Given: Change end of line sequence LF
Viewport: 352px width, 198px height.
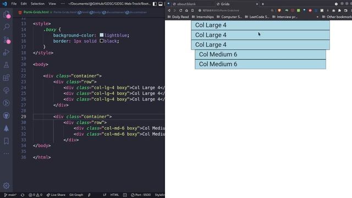Looking at the screenshot, I should point(105,195).
